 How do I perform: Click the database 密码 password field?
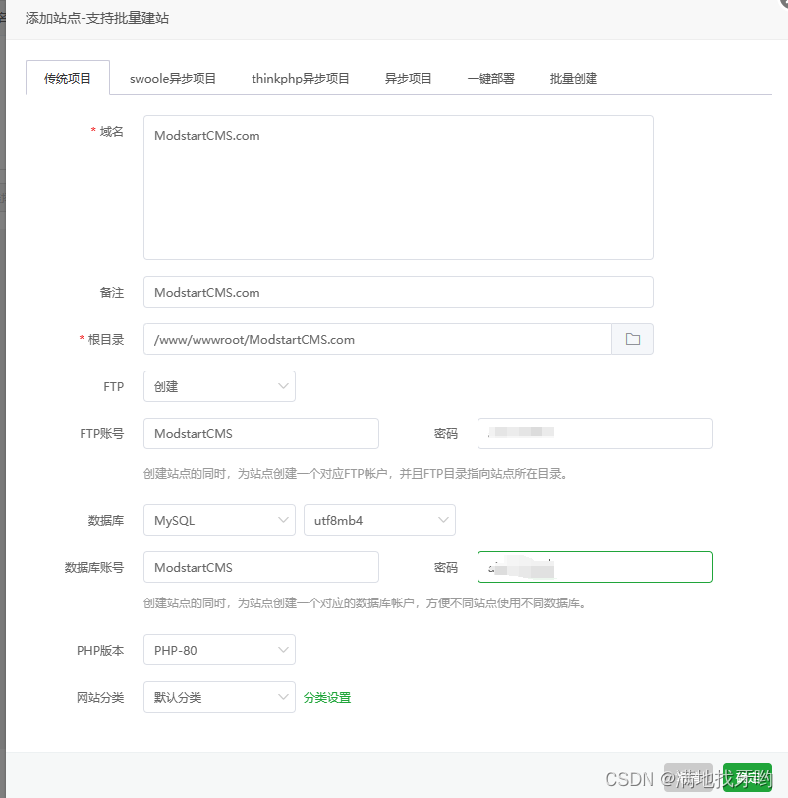tap(594, 567)
